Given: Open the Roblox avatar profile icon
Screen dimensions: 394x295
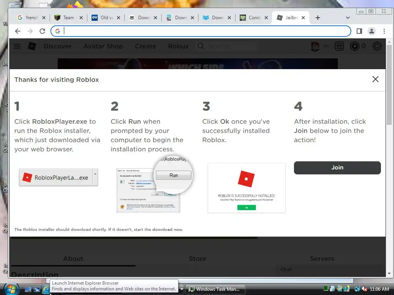Looking at the screenshot, I should 315,46.
